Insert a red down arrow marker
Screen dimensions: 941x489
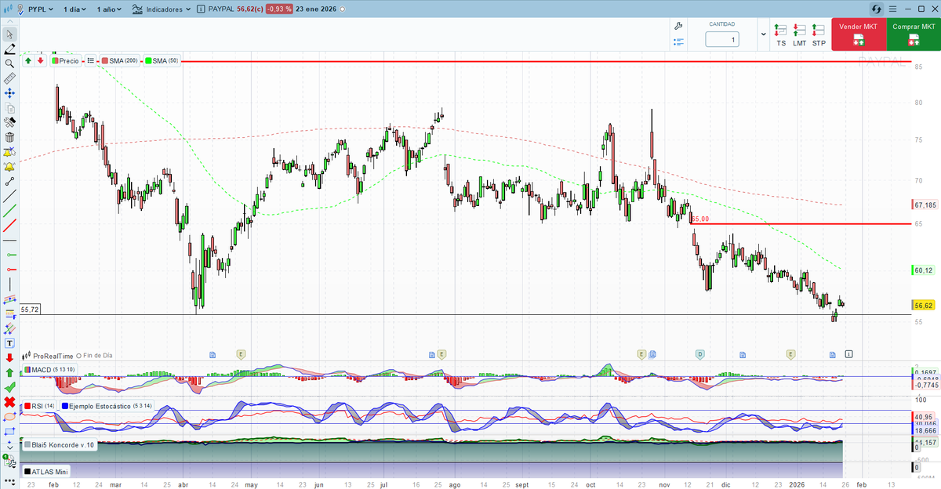click(x=9, y=357)
